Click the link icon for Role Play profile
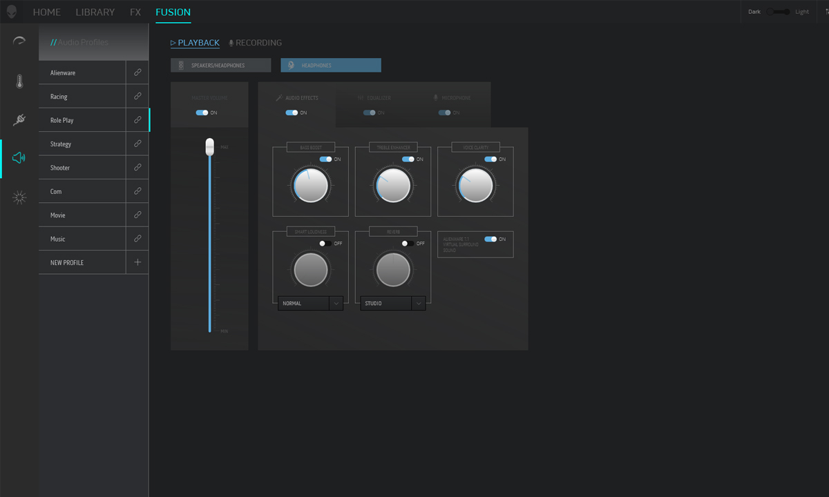Viewport: 829px width, 497px height. click(137, 120)
